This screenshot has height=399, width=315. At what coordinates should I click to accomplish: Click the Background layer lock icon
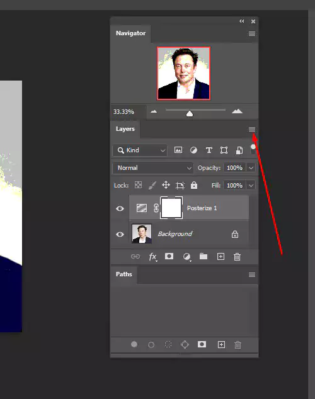click(235, 234)
